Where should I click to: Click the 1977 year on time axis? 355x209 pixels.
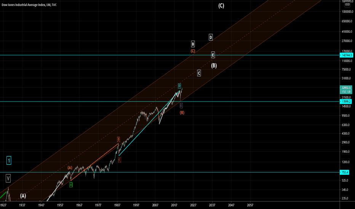98,205
